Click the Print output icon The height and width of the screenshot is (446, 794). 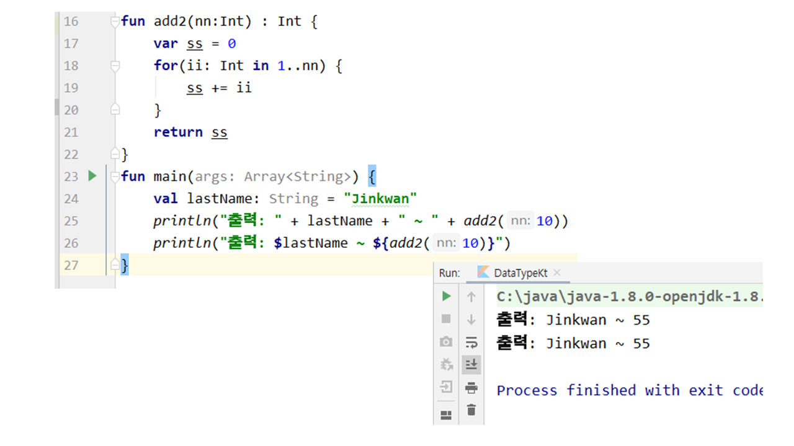tap(471, 388)
